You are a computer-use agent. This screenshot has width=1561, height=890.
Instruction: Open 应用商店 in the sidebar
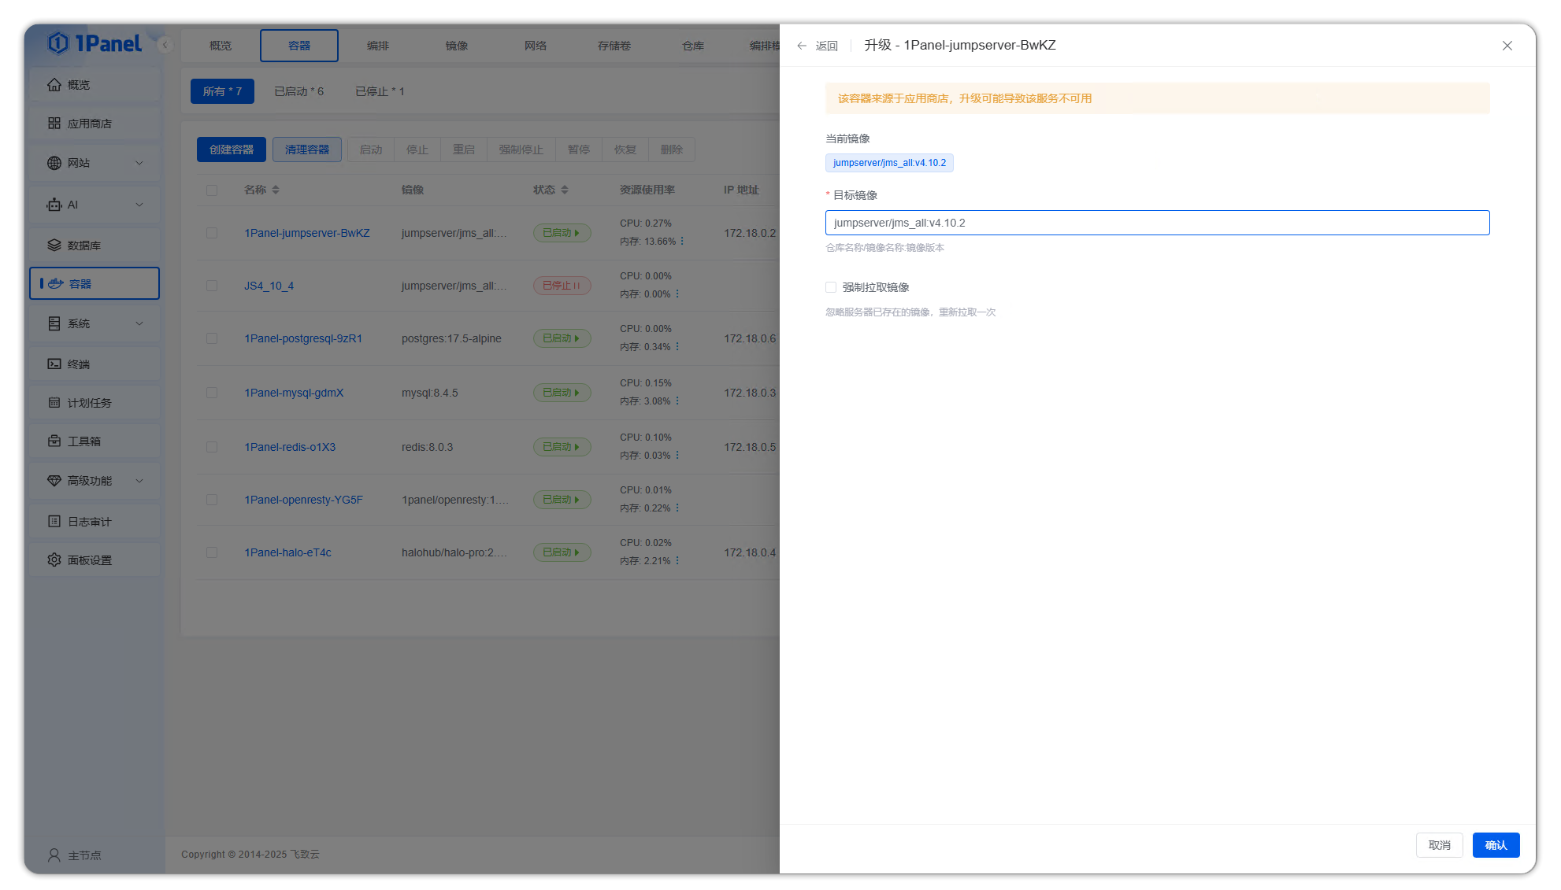click(x=95, y=124)
